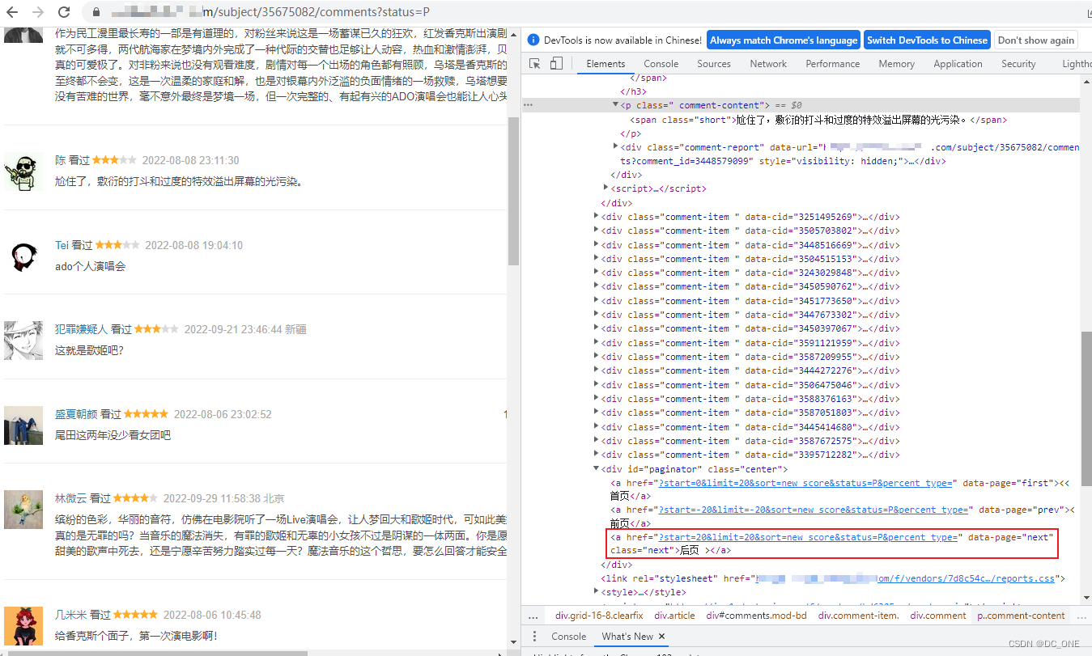Click the reports.css stylesheet href link
Screen dimensions: 1092x656
tap(905, 578)
